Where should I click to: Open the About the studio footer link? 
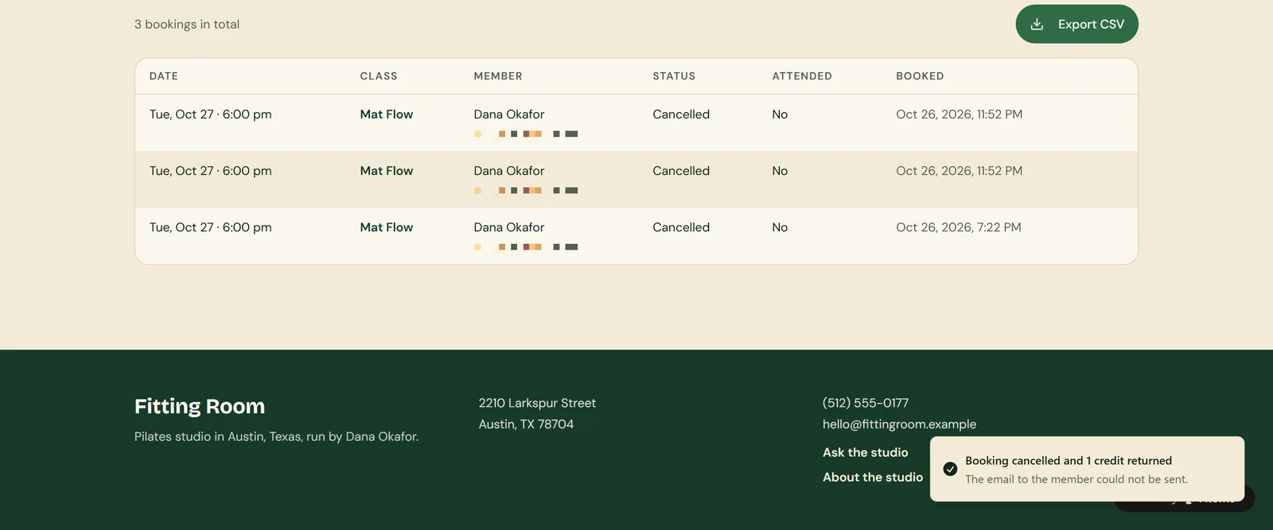tap(873, 477)
